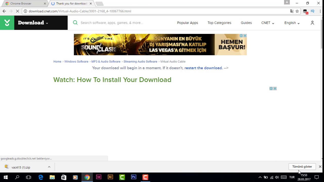Screen dimensions: 324x182
Task: Open downloaded vac415 (1).zip file
Action: click(x=21, y=167)
